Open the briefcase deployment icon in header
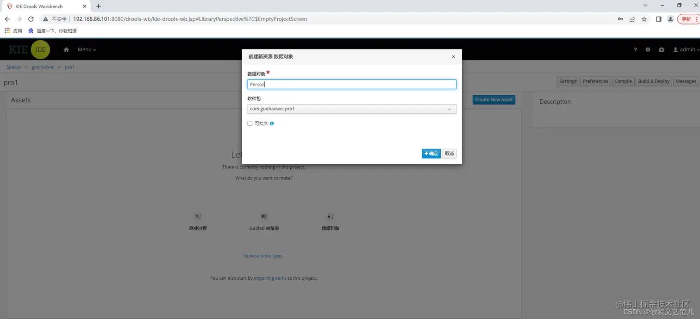Viewport: 700px width, 319px height. coord(662,49)
